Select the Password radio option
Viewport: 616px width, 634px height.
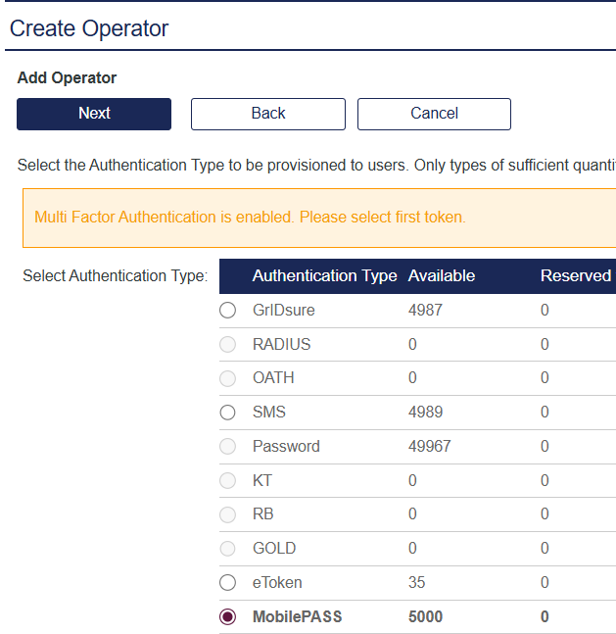point(228,447)
